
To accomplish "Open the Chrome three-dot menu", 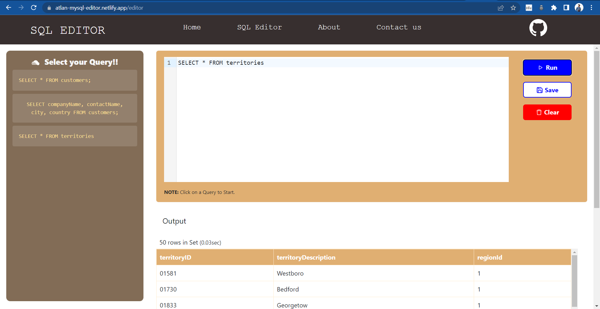I will point(592,8).
